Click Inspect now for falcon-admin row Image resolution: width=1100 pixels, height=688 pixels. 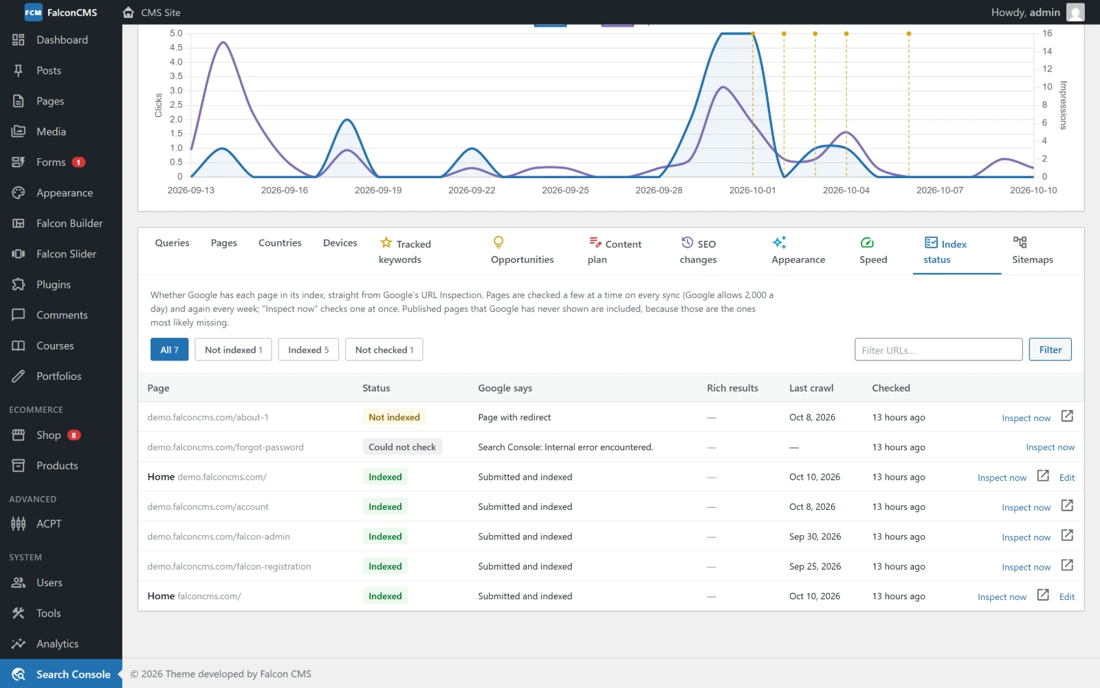point(1026,537)
